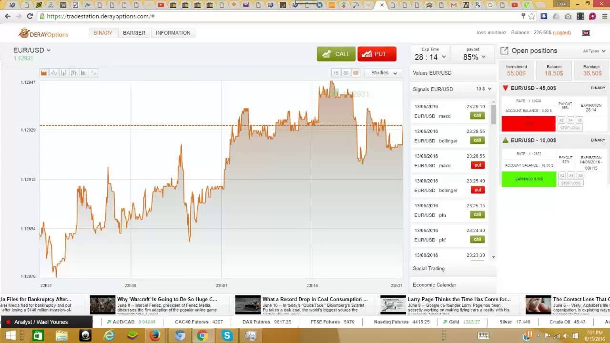
Task: Go back in Chrome
Action: click(8, 16)
